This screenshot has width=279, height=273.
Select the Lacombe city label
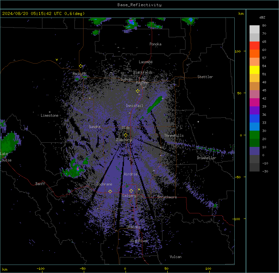[146, 62]
